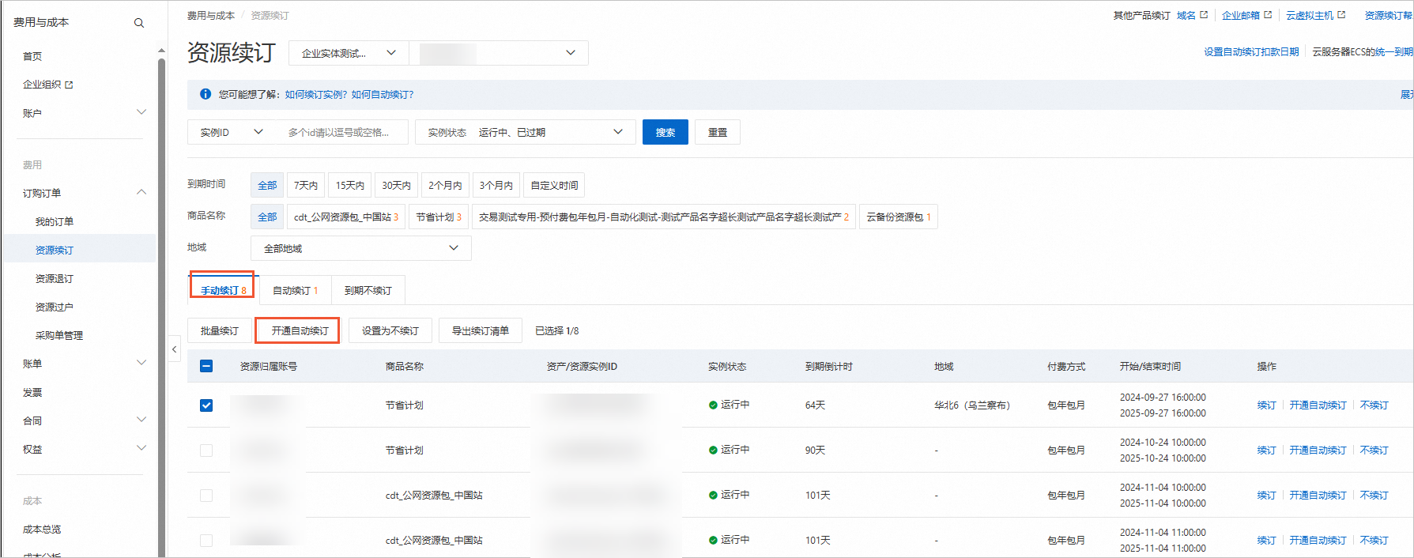This screenshot has width=1414, height=558.
Task: Check the row with end date 2025-11-04 11:00:00
Action: click(x=206, y=541)
